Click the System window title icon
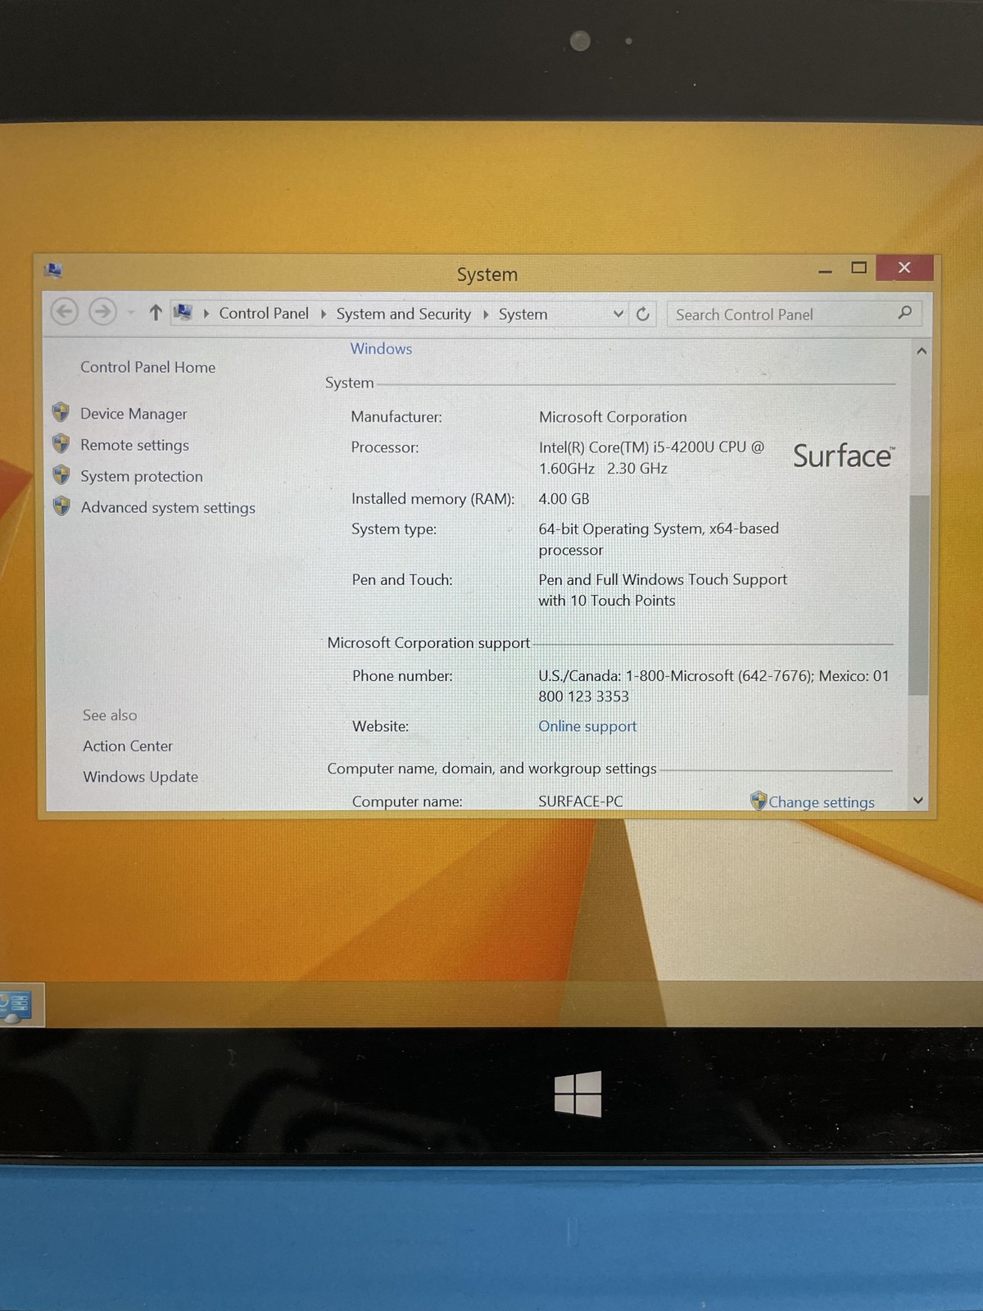The height and width of the screenshot is (1311, 983). [x=54, y=270]
